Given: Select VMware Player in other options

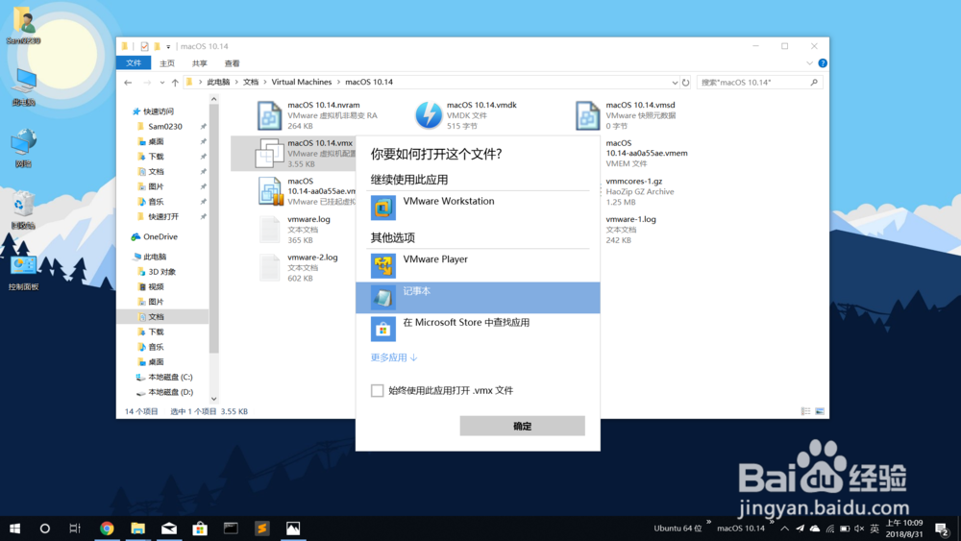Looking at the screenshot, I should [x=478, y=266].
